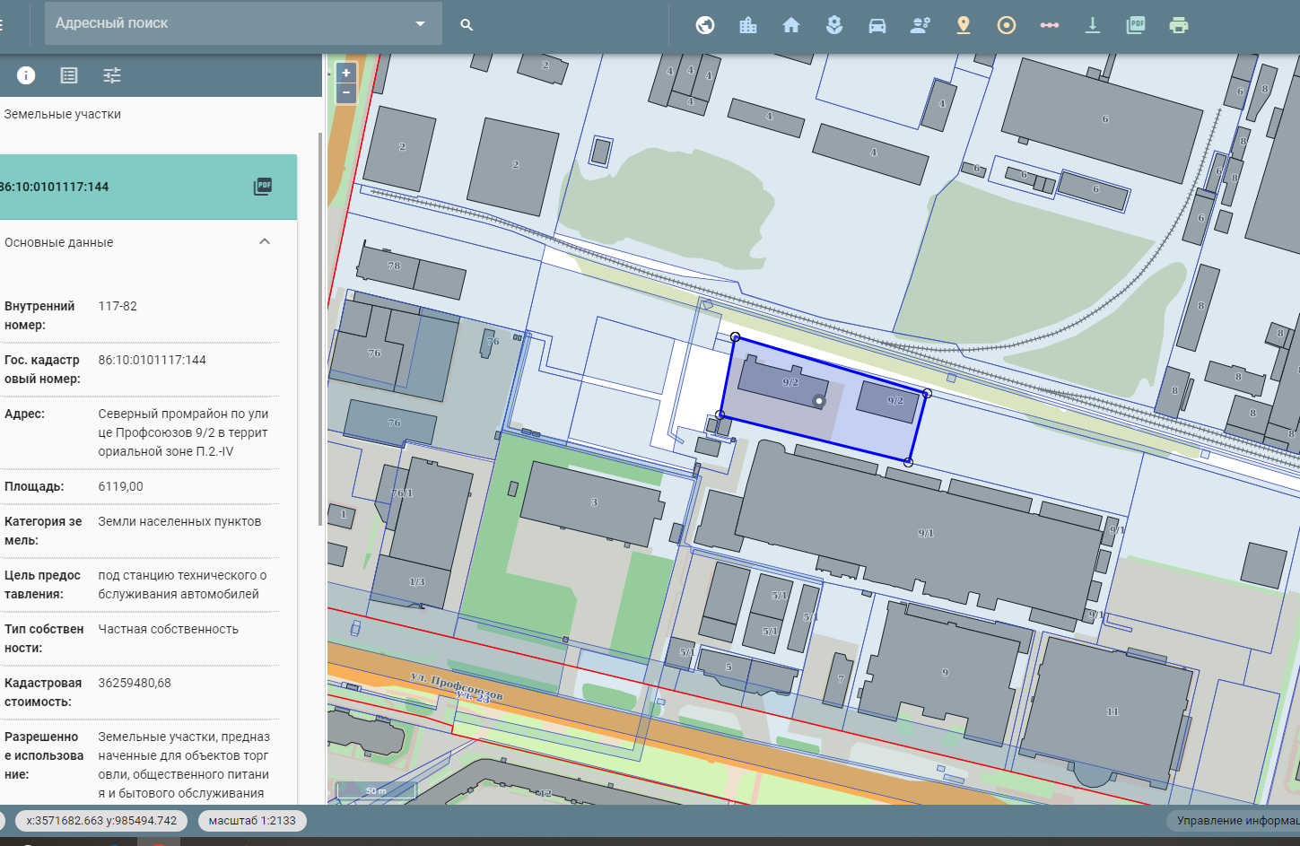This screenshot has height=846, width=1300.
Task: Export parcel 86:10:0101117:144 to PDF
Action: click(x=263, y=187)
